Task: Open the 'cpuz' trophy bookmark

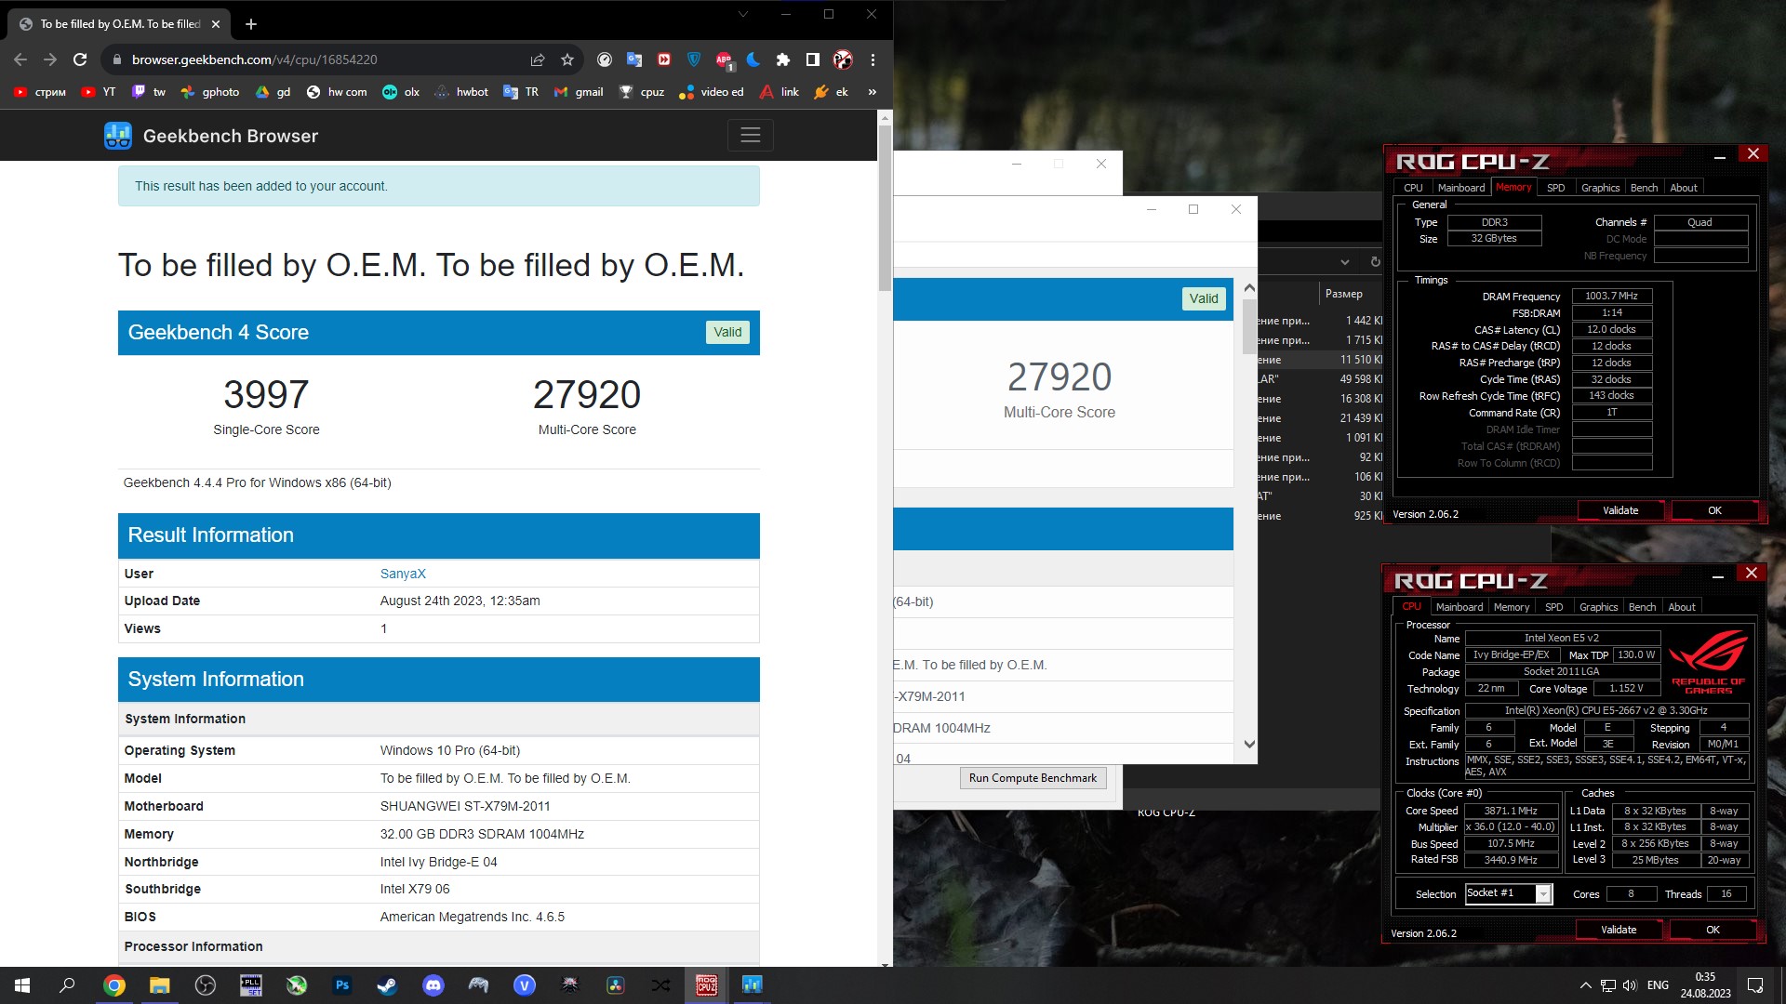Action: point(642,92)
